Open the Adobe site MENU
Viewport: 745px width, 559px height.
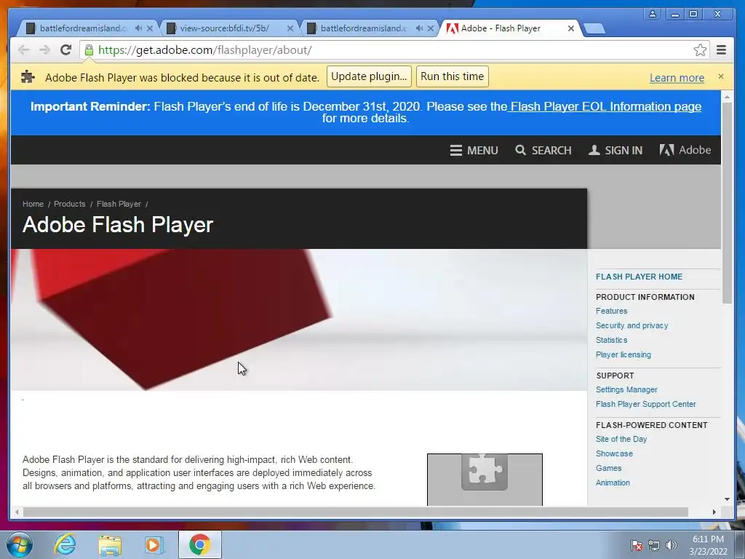474,150
